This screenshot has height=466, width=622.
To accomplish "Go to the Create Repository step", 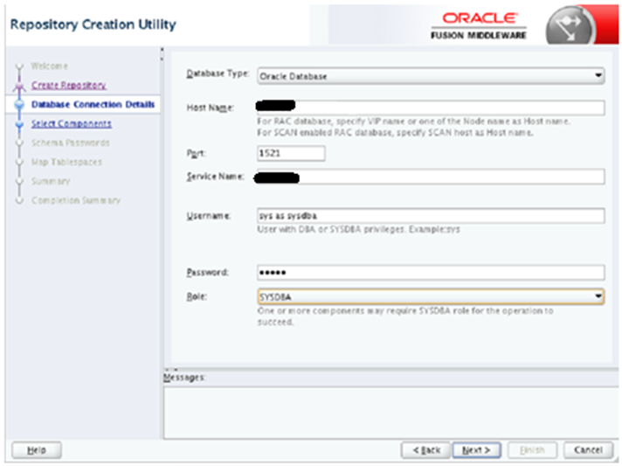I will (x=69, y=85).
